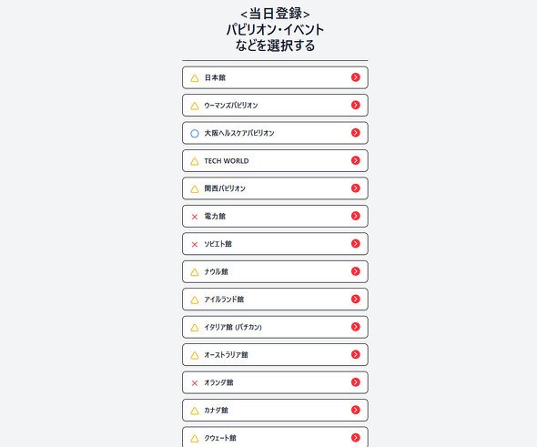Select the クウェート館 list item

(x=275, y=437)
